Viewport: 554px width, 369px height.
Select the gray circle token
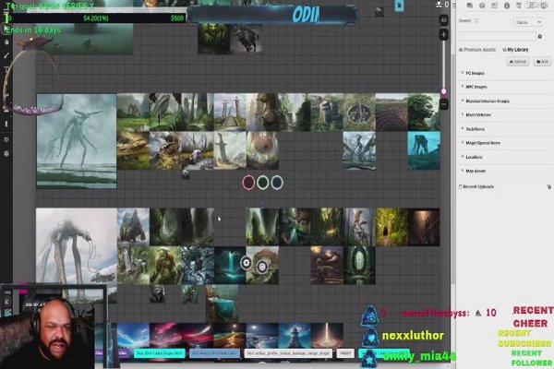click(x=277, y=183)
